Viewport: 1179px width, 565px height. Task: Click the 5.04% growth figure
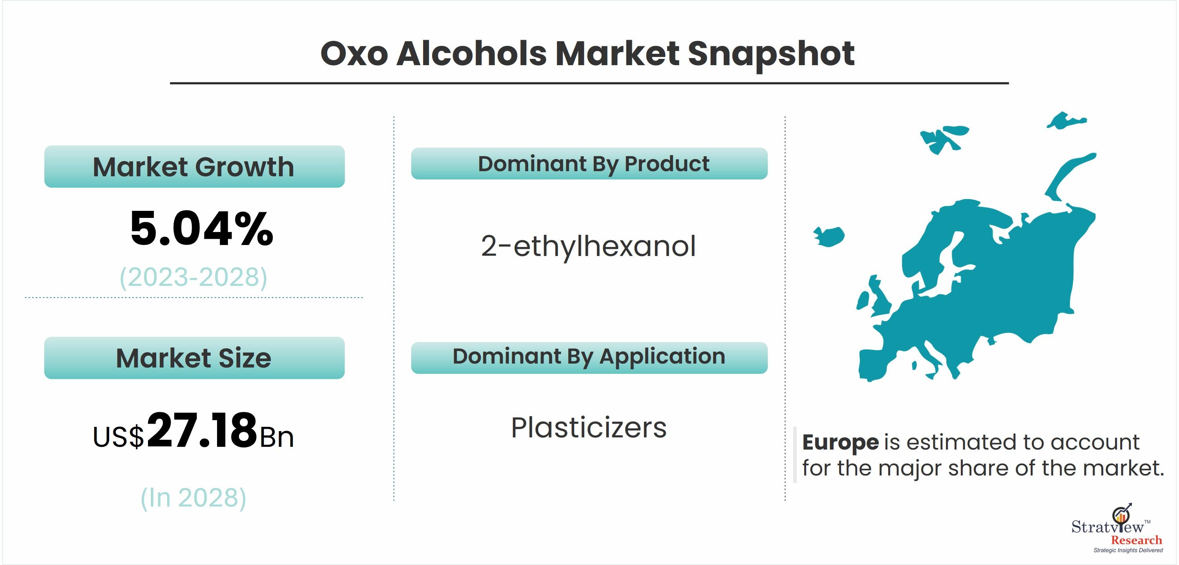click(201, 229)
